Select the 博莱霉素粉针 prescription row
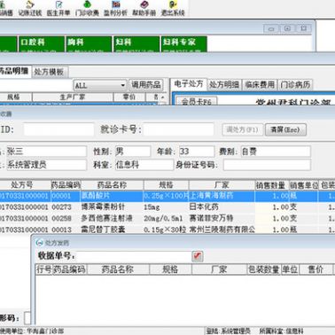Viewport: 335px width, 335px height. (167, 207)
